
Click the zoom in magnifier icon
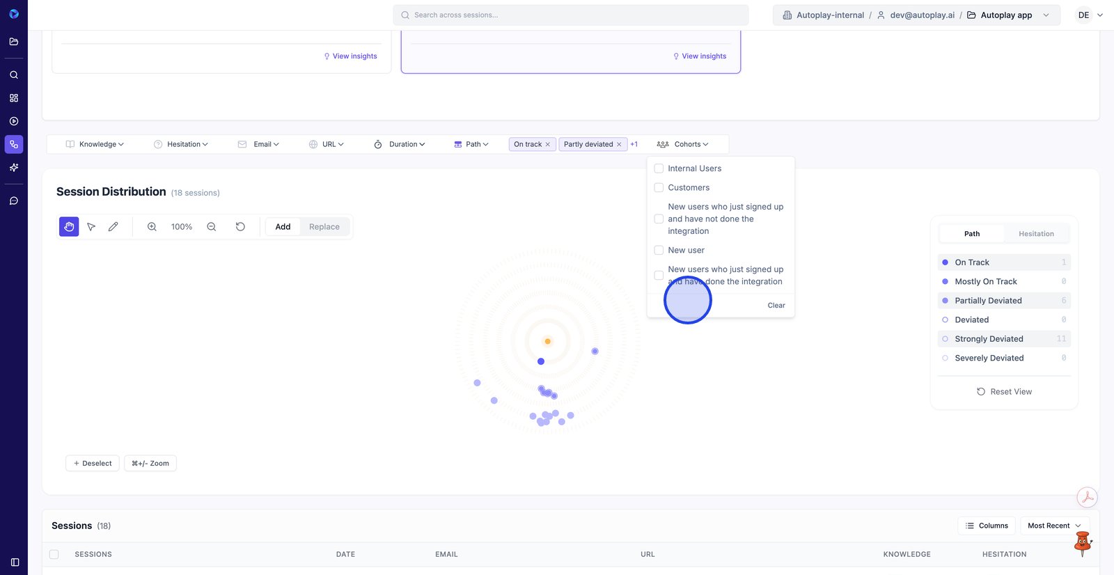[x=152, y=227]
